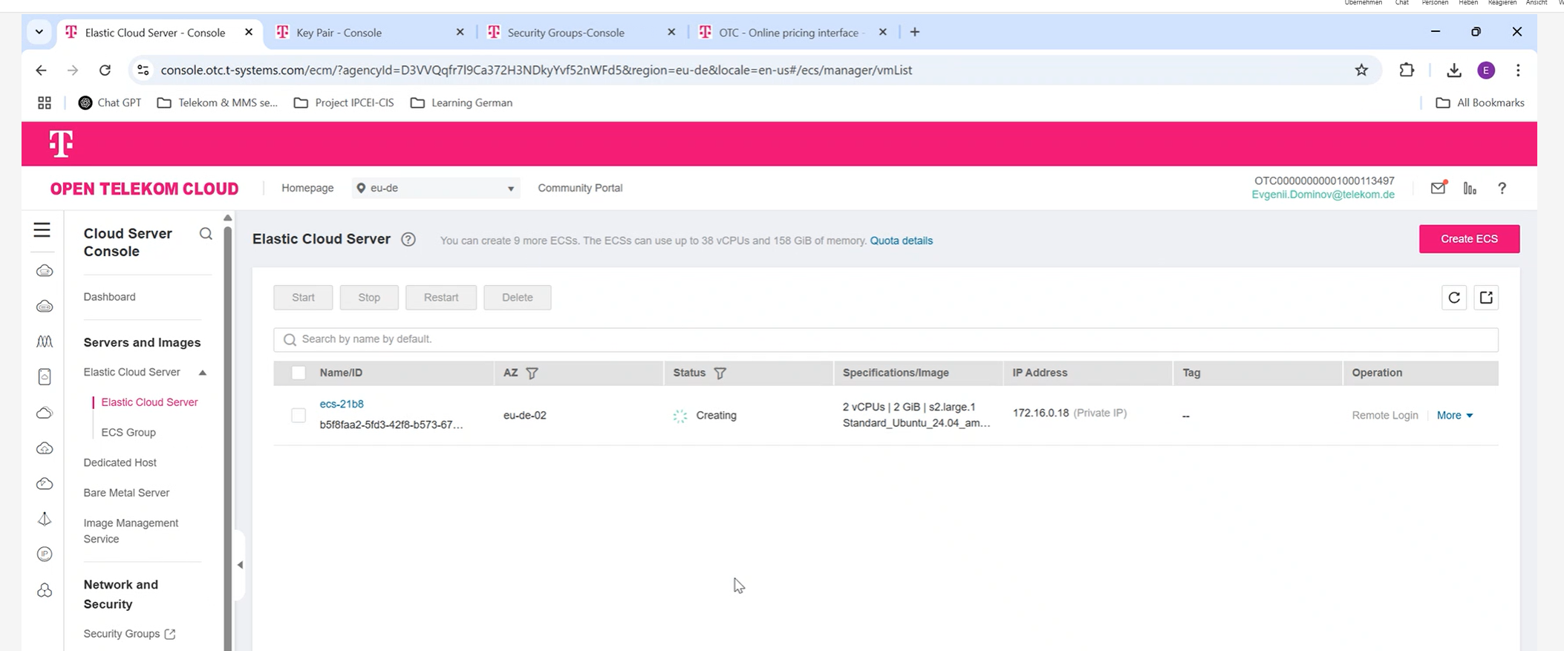Open the Quota details link
Image resolution: width=1564 pixels, height=651 pixels.
coord(901,241)
